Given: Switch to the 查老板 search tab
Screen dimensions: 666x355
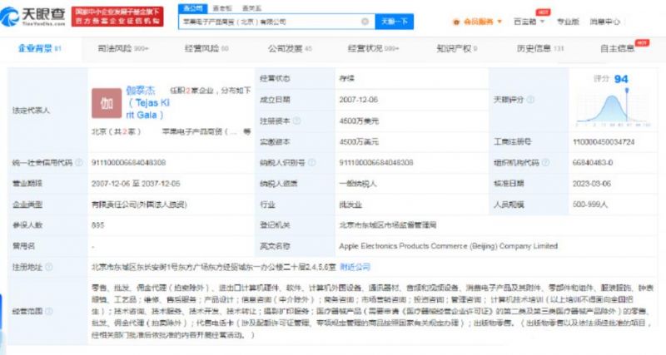Looking at the screenshot, I should (x=220, y=7).
